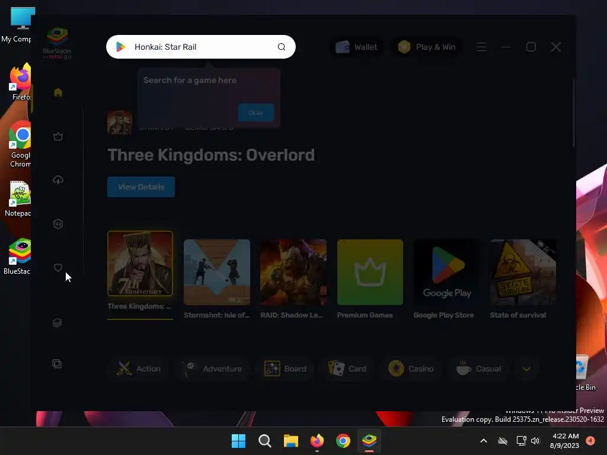Open the heart favorites sidebar icon
The image size is (607, 455).
[58, 267]
